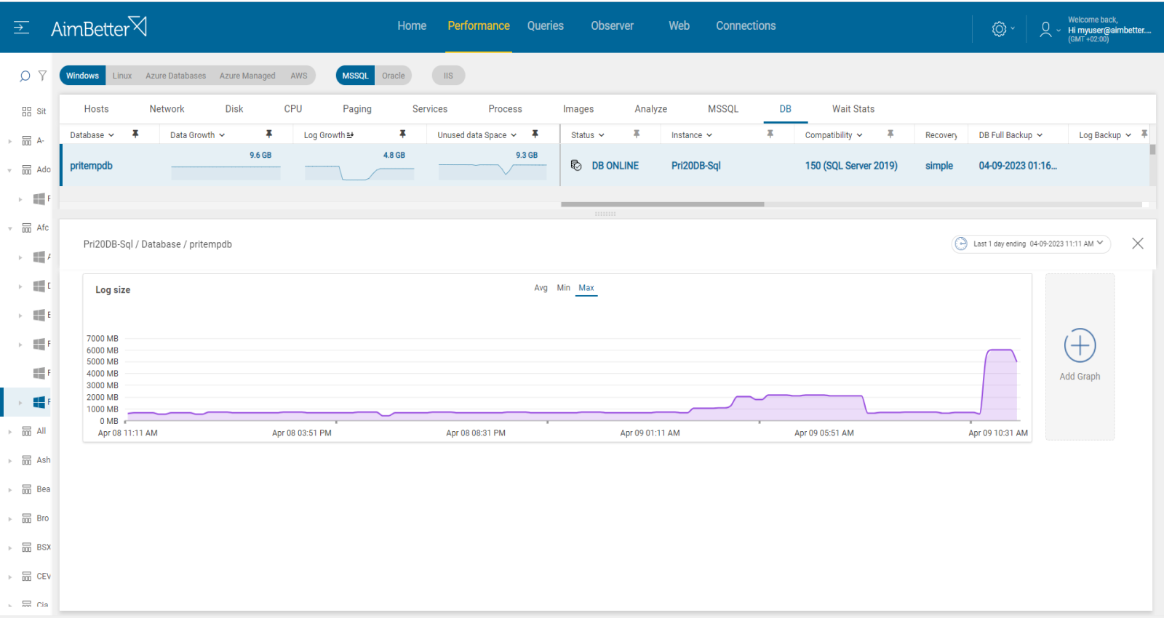
Task: Open the Database column dropdown
Action: pos(111,135)
